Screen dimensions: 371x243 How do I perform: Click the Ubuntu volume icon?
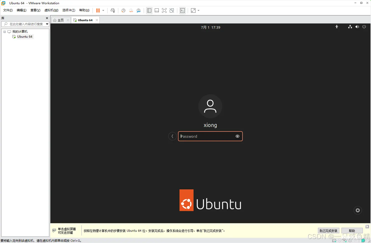pos(357,27)
